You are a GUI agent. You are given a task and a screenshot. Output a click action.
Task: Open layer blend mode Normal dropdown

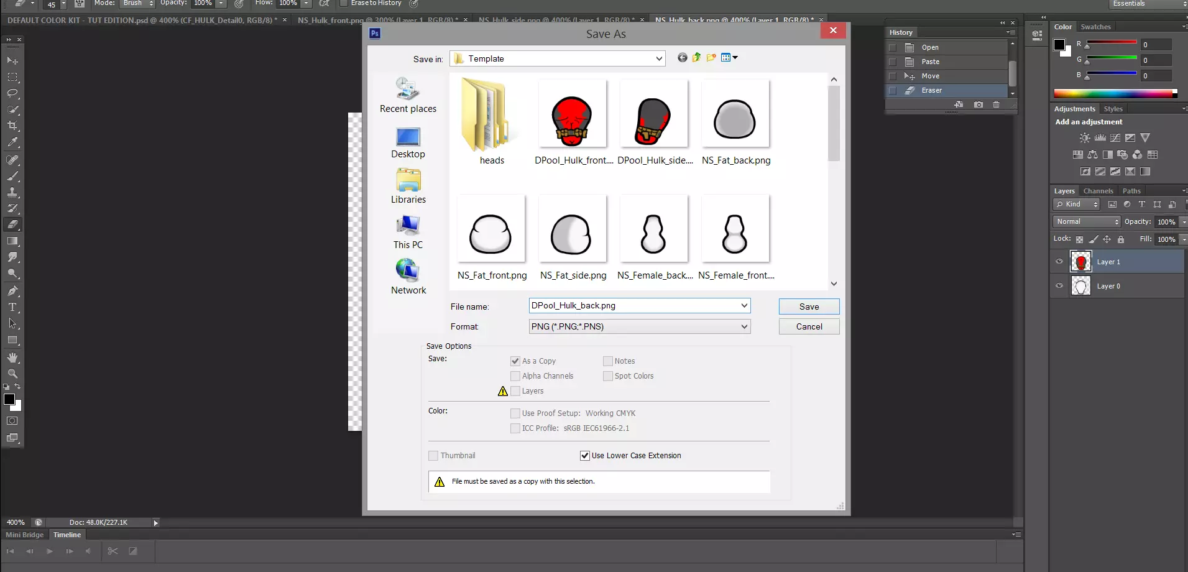pos(1086,222)
